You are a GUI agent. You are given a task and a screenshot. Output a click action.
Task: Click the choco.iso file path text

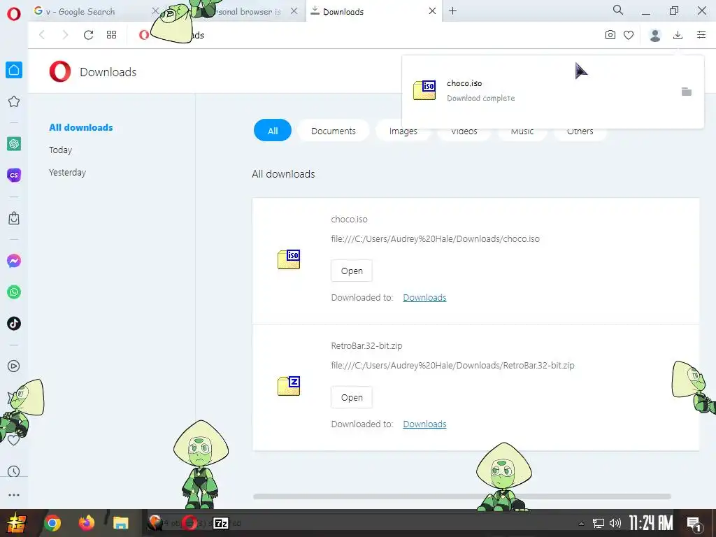[x=435, y=239]
